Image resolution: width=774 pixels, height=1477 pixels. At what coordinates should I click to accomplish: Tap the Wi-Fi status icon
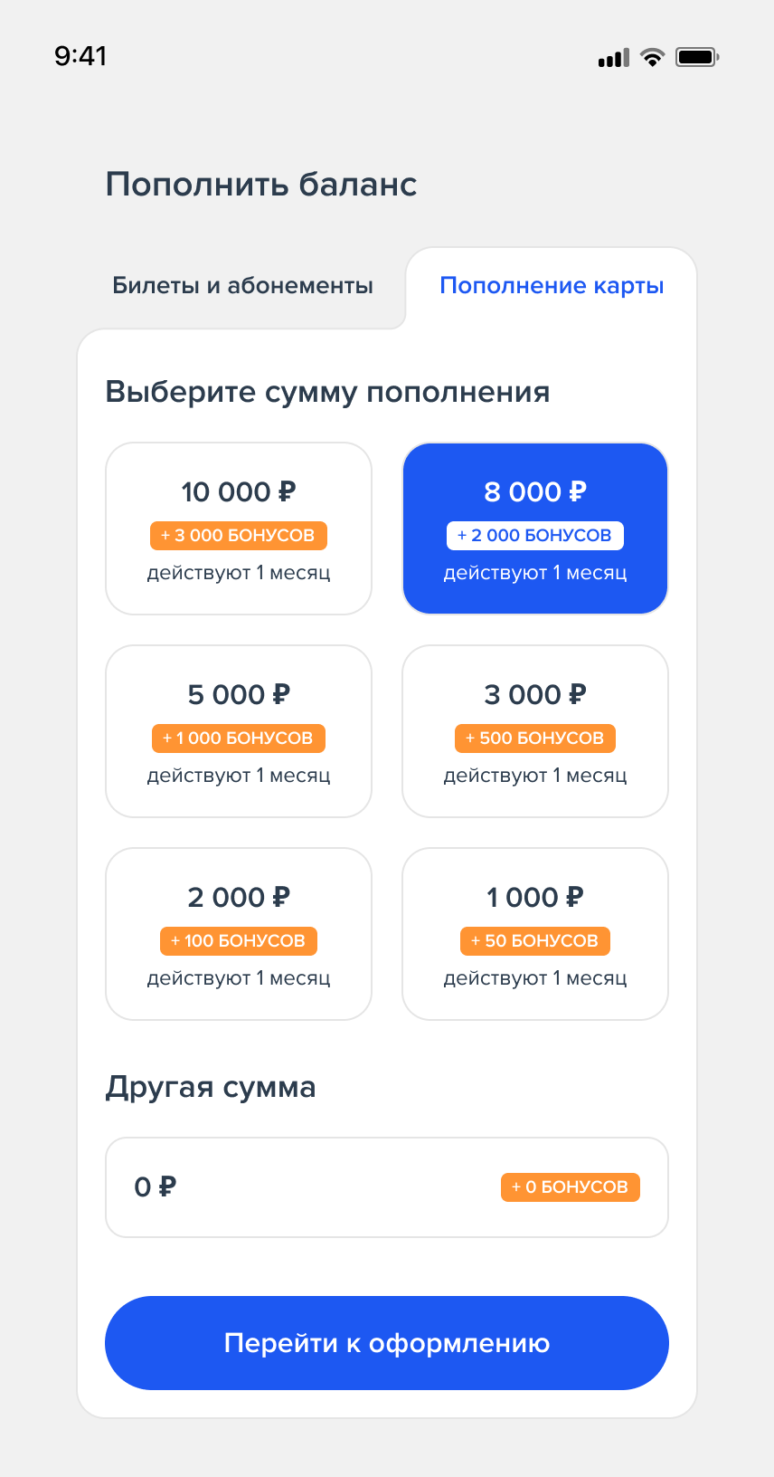tap(652, 58)
